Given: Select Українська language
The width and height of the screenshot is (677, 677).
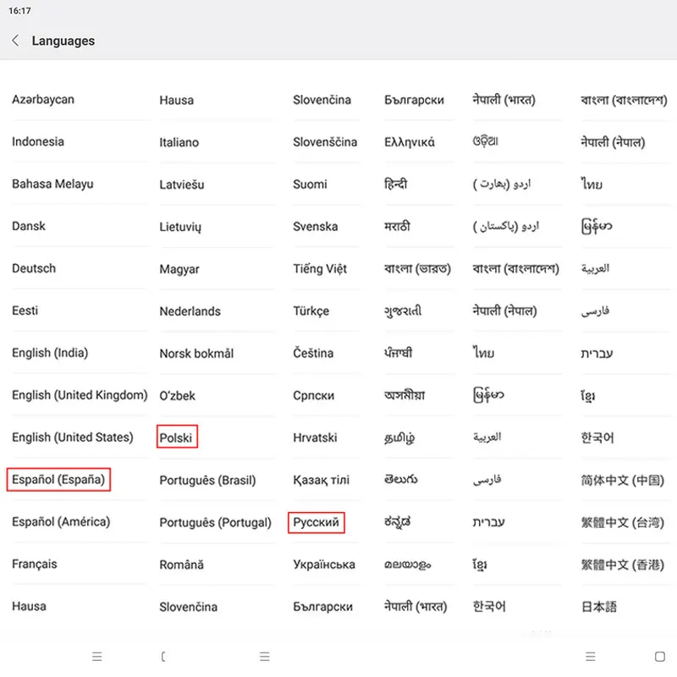Looking at the screenshot, I should pyautogui.click(x=324, y=564).
